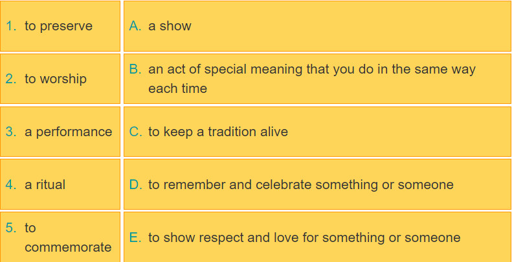Select the word 'to preserve'

point(58,26)
